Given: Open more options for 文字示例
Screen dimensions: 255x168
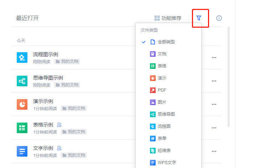Looking at the screenshot, I should (214, 151).
